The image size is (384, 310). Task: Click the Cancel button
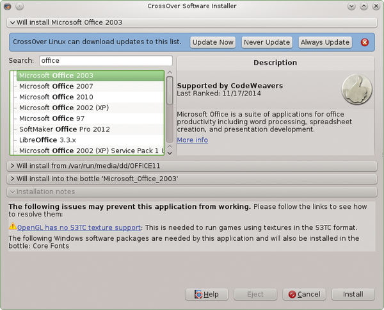coord(305,295)
